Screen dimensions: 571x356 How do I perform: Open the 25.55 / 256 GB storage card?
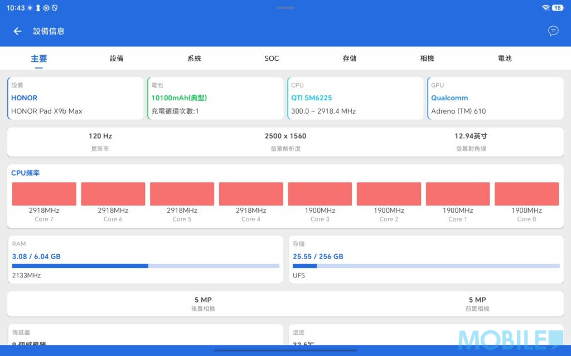[426, 260]
